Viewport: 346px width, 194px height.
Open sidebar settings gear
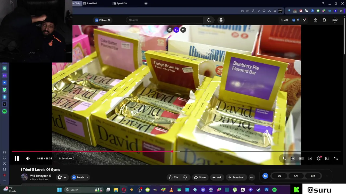(x=4, y=169)
